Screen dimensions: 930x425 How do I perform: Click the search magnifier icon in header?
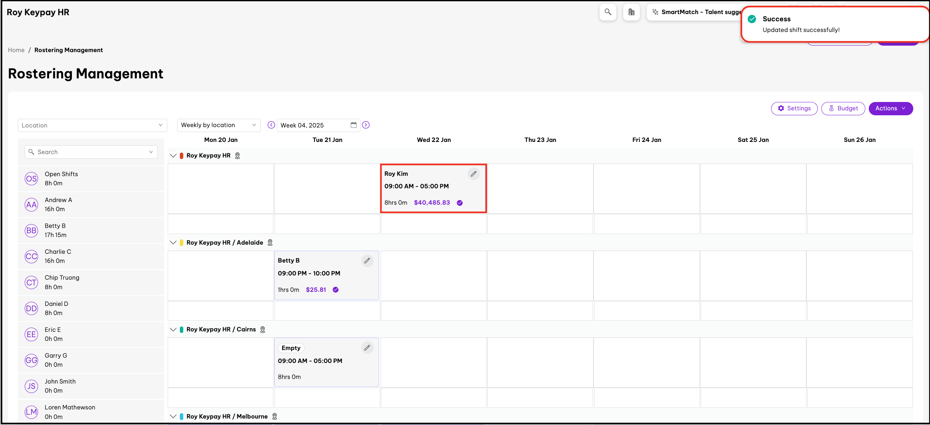click(x=608, y=12)
